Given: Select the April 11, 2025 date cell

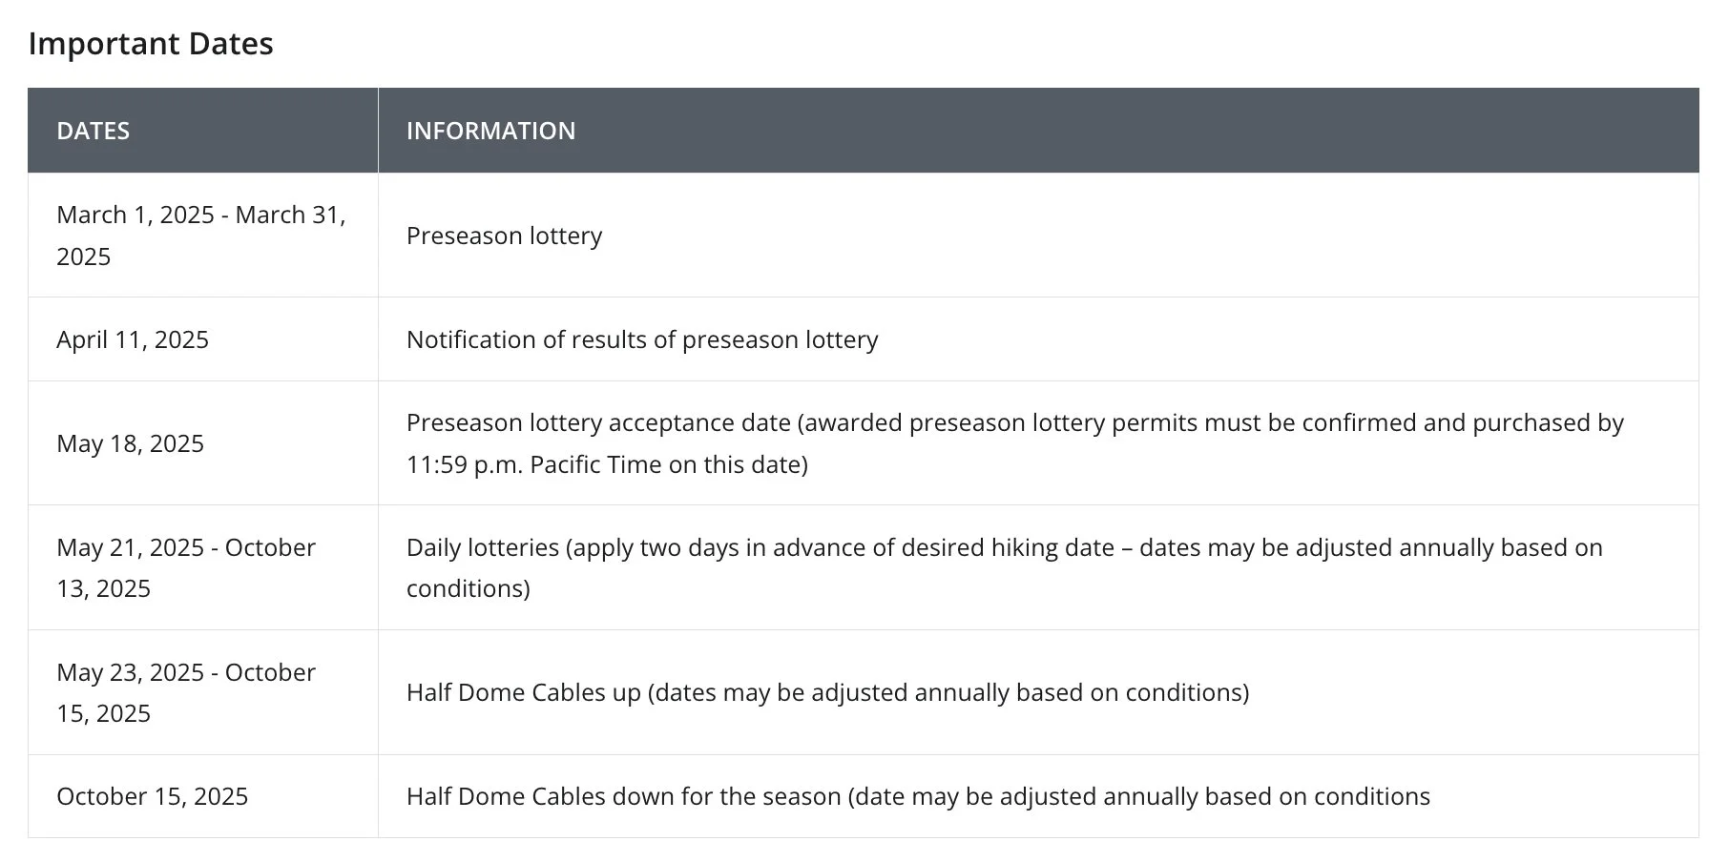Looking at the screenshot, I should click(x=203, y=339).
